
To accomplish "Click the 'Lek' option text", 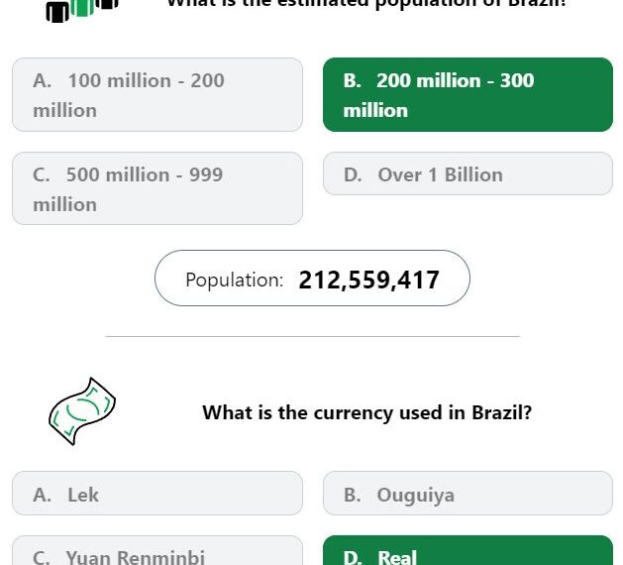I will coord(83,495).
